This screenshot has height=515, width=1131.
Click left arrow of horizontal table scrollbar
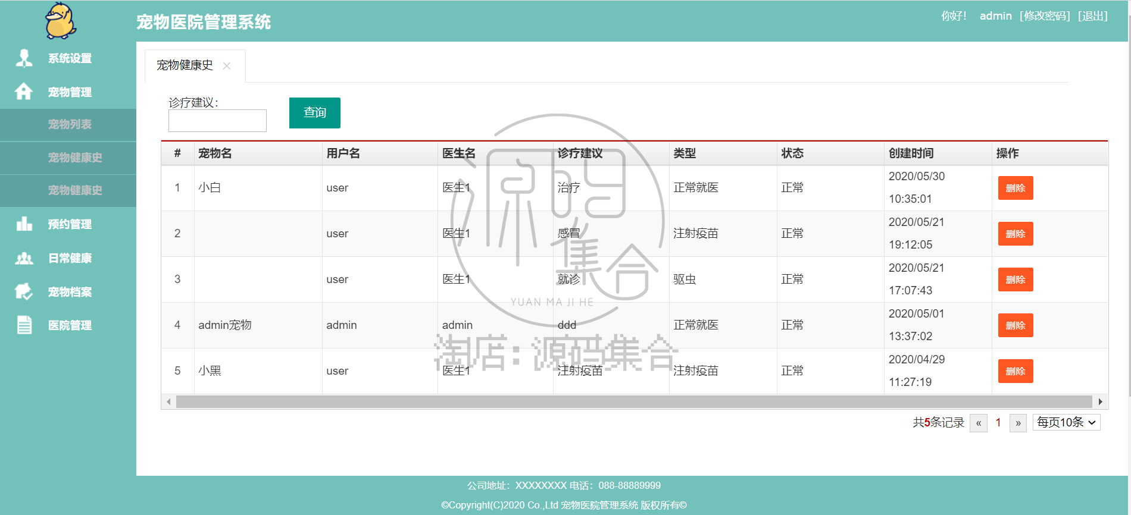168,402
